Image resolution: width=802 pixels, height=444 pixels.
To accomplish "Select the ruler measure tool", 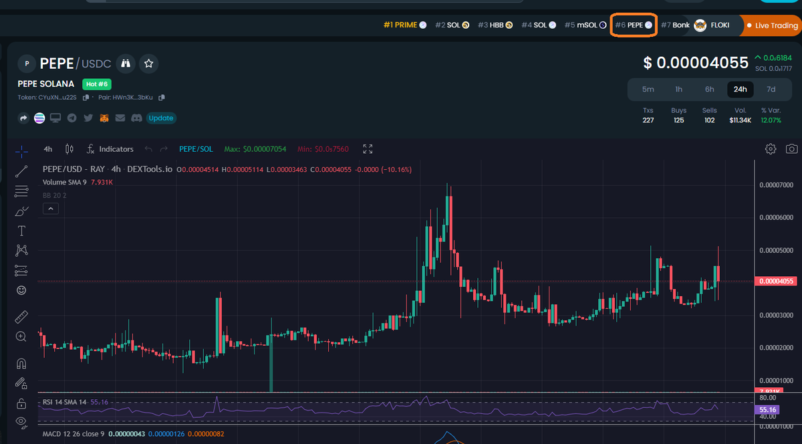I will pos(21,316).
